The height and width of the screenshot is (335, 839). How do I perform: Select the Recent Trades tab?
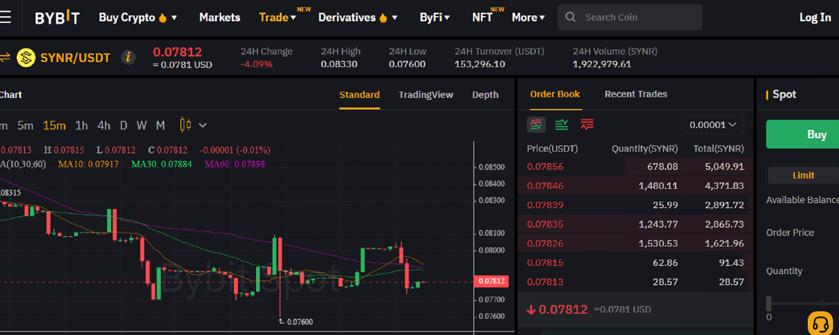tap(636, 94)
